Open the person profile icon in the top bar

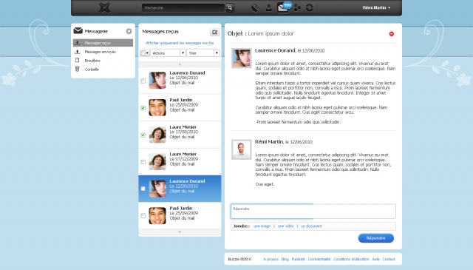tap(268, 7)
